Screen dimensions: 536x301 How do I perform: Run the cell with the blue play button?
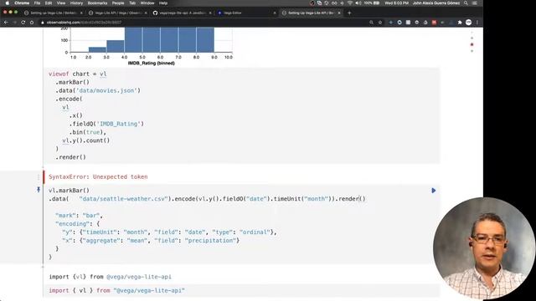[x=434, y=191]
